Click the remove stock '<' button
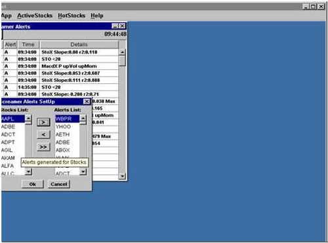The image size is (328, 243). click(43, 135)
